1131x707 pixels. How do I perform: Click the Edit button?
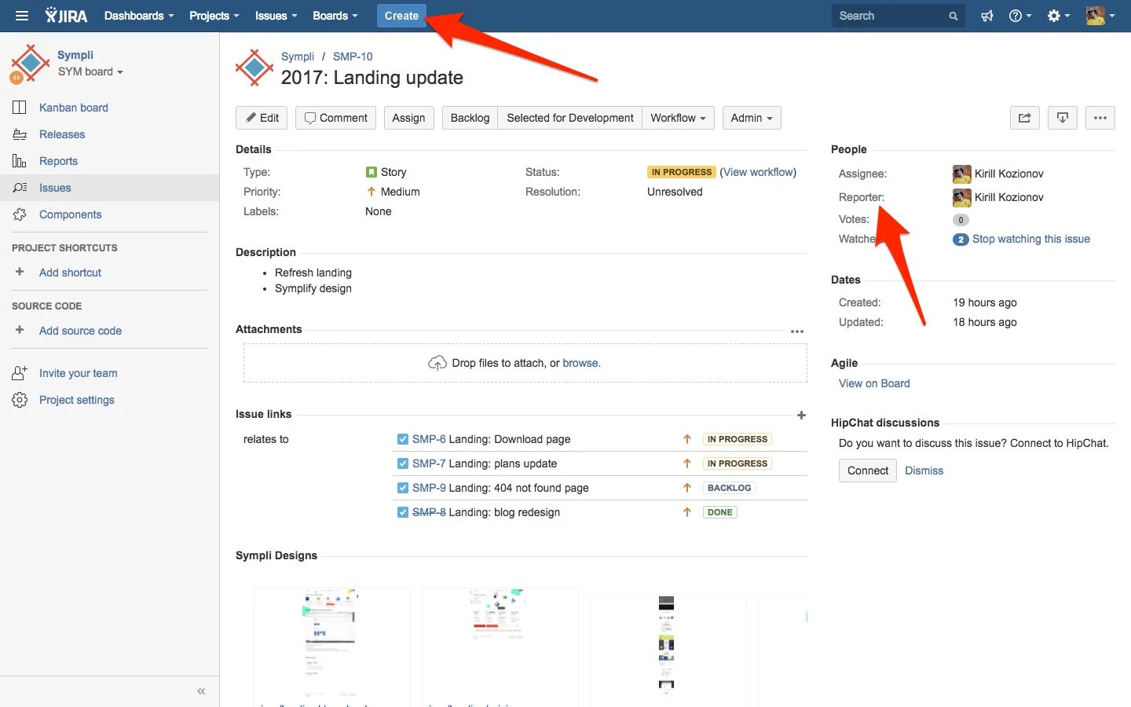(x=262, y=118)
